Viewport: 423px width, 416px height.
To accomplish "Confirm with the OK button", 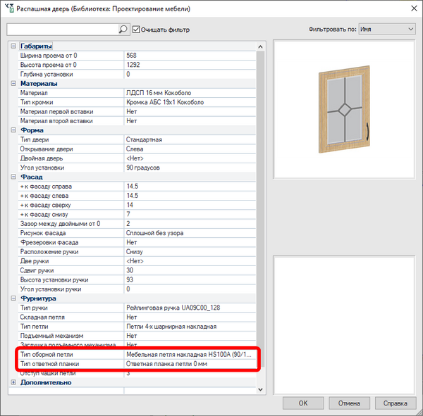I will coord(303,403).
